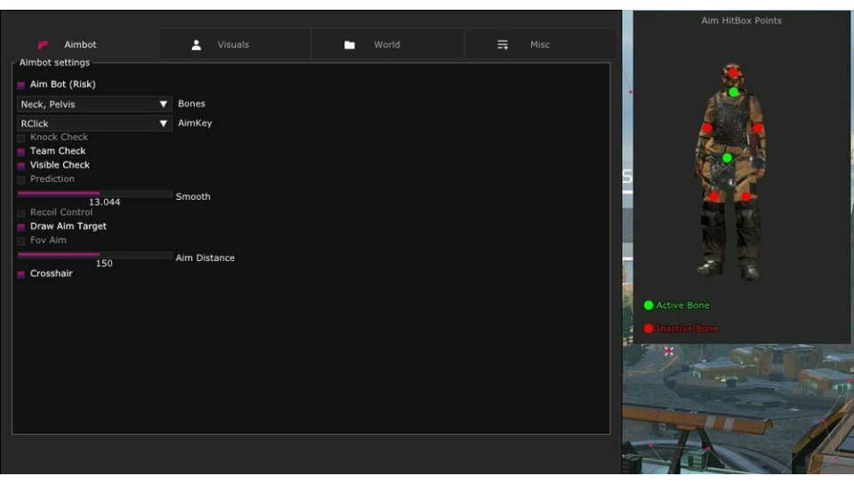Select the red head hitbox point
The height and width of the screenshot is (484, 854).
[x=733, y=72]
